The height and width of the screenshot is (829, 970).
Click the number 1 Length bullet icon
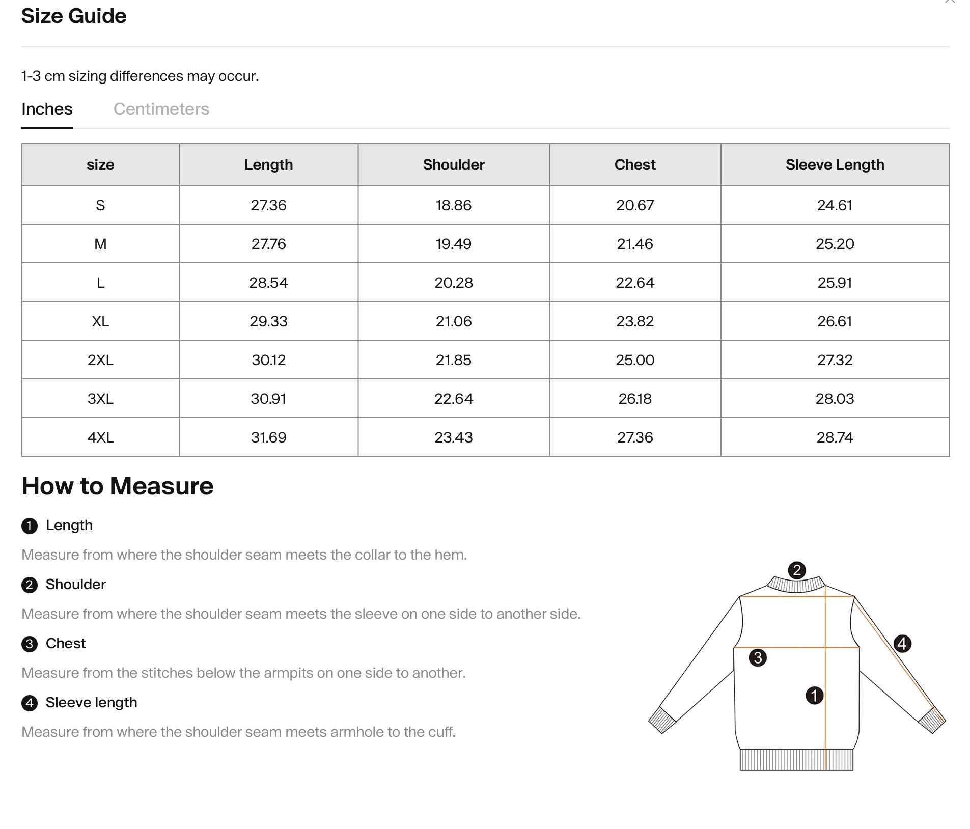(x=30, y=526)
